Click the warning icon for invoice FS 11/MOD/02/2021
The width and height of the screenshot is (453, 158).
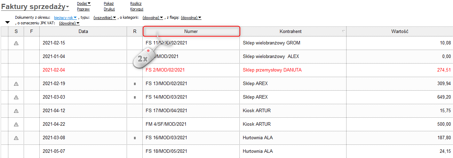point(16,43)
